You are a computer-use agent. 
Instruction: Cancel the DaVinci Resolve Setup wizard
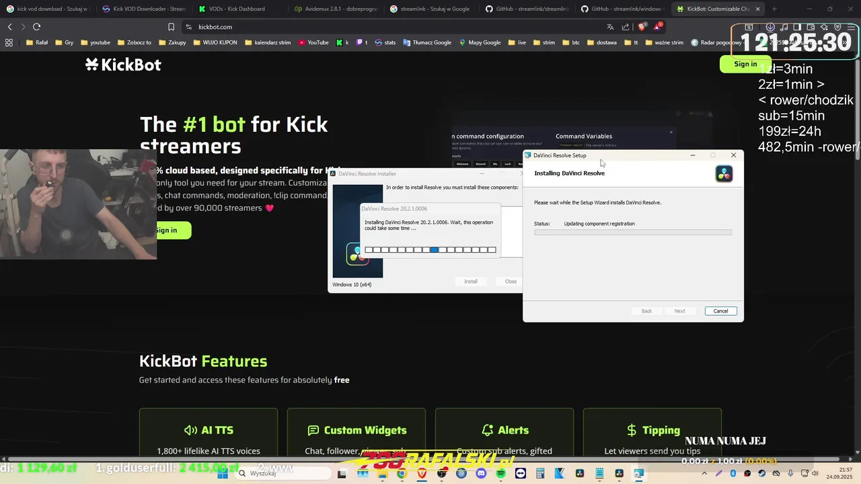[720, 311]
